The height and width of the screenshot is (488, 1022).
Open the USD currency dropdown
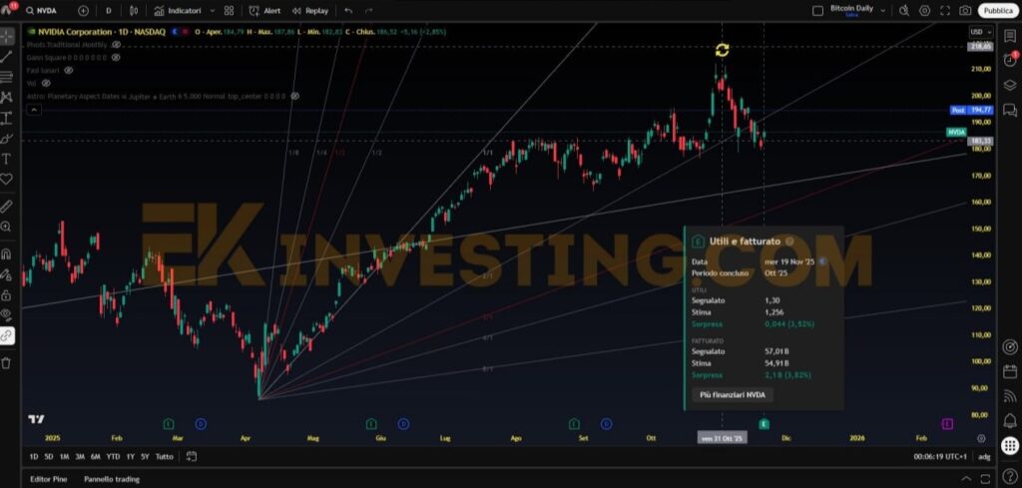977,33
